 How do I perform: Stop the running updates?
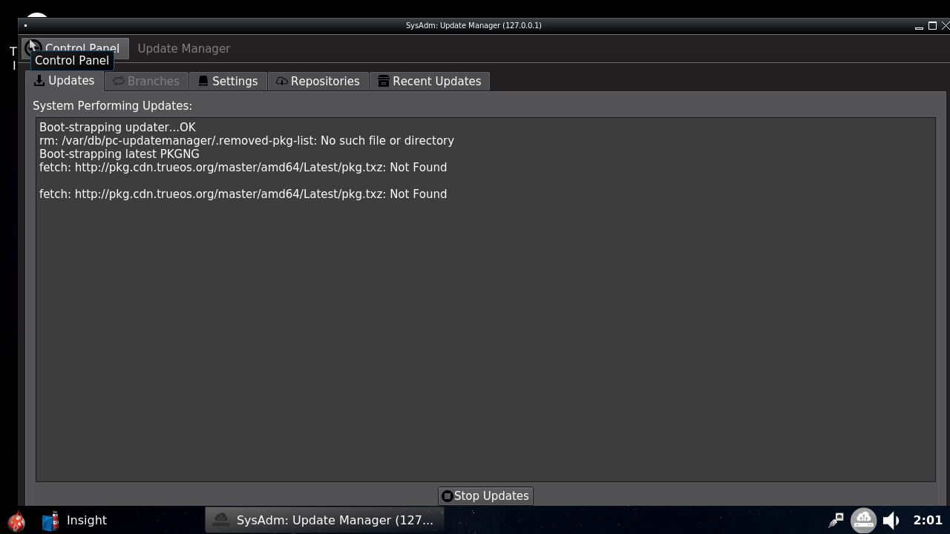coord(485,496)
